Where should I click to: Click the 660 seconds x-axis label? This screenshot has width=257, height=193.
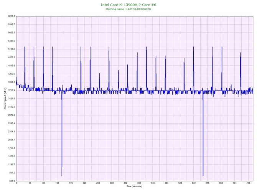tap(221, 183)
